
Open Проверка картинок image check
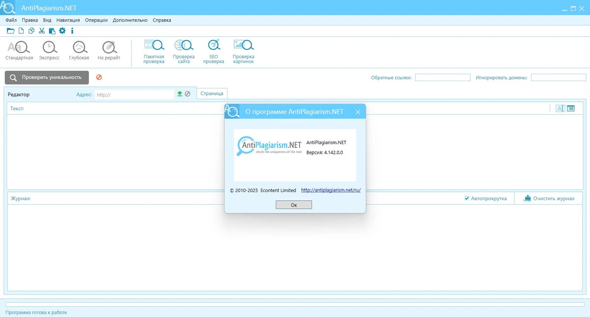pyautogui.click(x=243, y=52)
